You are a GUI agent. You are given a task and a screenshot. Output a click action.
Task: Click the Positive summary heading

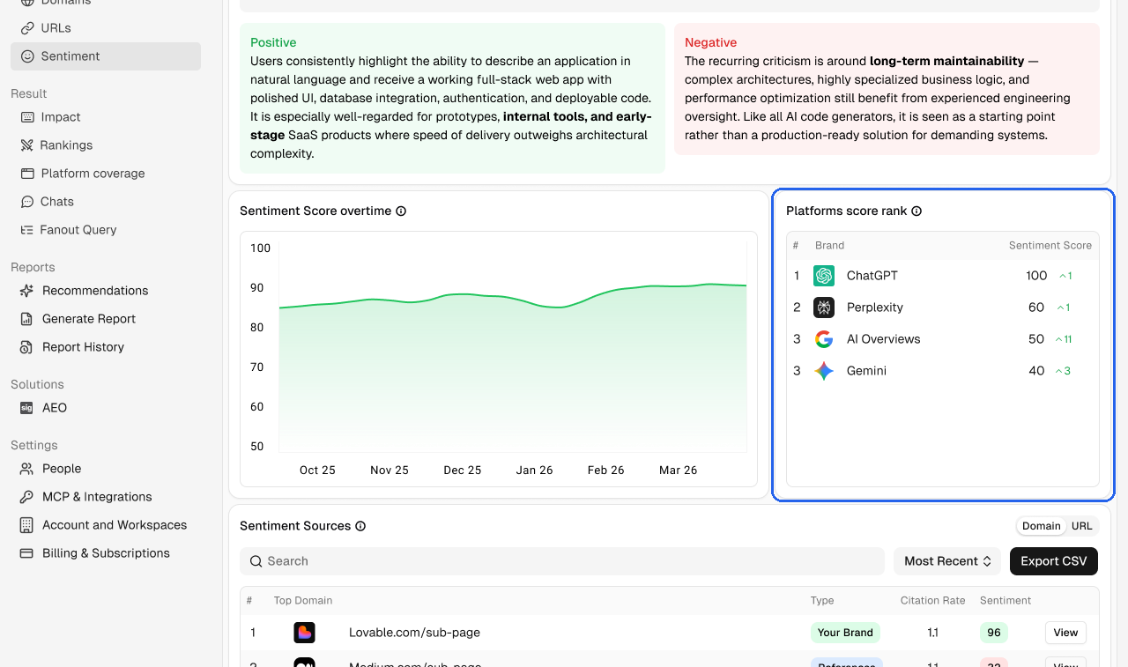(x=273, y=42)
